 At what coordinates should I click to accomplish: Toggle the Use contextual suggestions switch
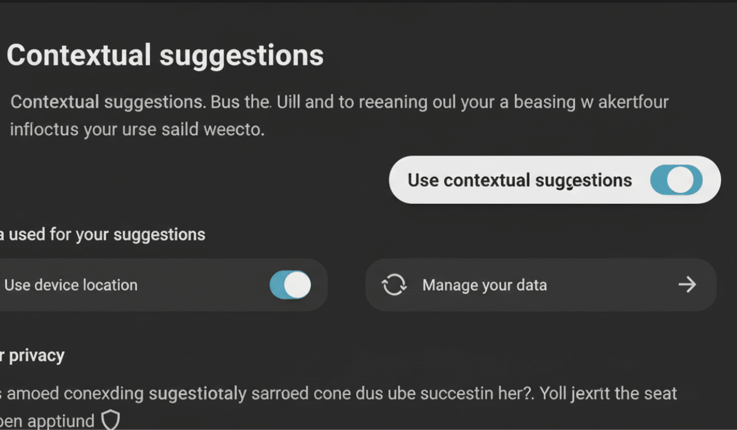(x=676, y=181)
